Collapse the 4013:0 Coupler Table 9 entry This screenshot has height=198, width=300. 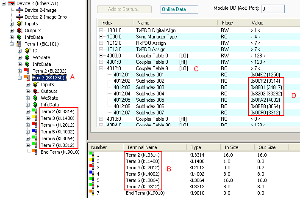(x=101, y=119)
